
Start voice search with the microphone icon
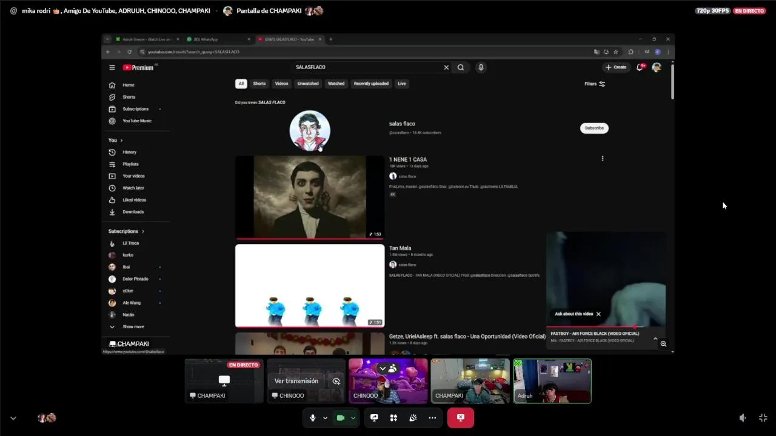point(481,67)
